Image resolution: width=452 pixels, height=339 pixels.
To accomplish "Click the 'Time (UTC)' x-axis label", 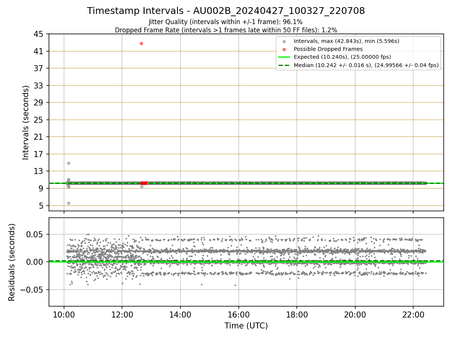I will pyautogui.click(x=246, y=326).
